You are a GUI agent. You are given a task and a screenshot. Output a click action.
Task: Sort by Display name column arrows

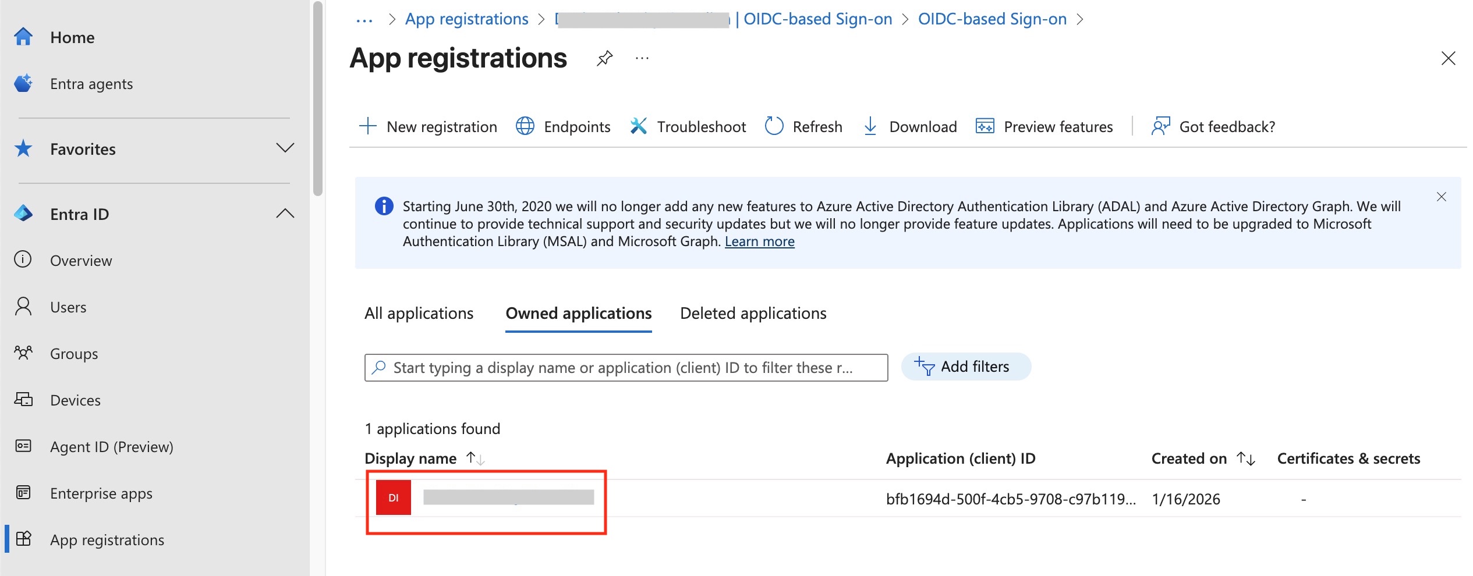[x=475, y=458]
